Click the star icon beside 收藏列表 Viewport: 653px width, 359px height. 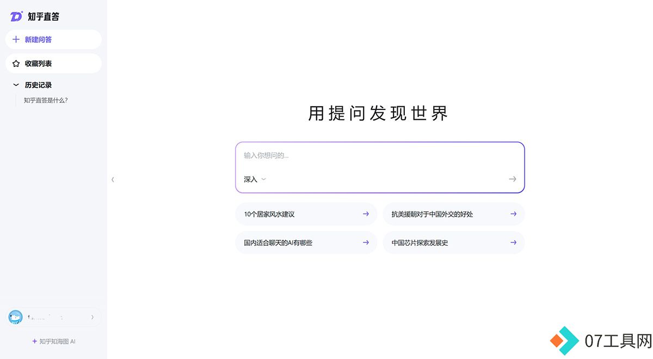pyautogui.click(x=16, y=63)
